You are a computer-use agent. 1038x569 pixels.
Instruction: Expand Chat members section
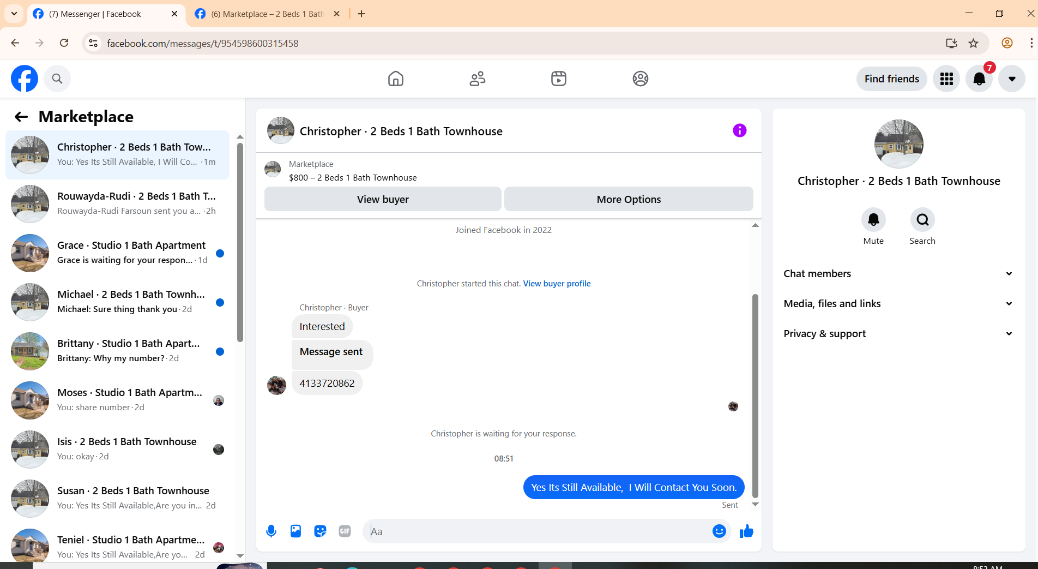(x=898, y=273)
